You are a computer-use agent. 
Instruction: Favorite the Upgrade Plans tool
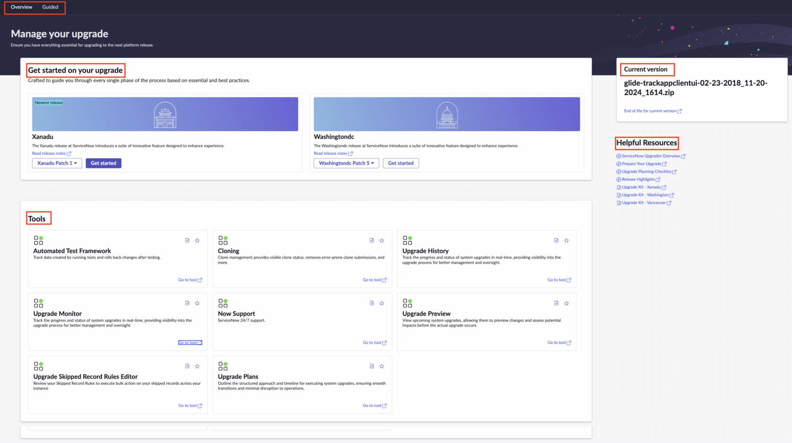(382, 366)
